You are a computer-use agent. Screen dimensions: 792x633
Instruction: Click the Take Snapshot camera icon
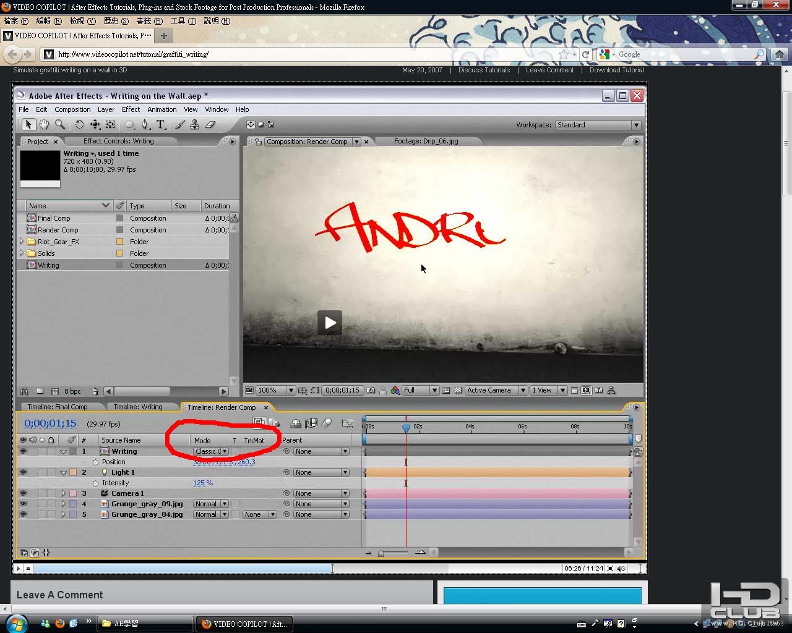[371, 390]
